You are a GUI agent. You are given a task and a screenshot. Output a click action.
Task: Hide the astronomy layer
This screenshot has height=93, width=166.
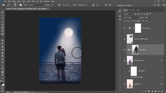point(125,39)
